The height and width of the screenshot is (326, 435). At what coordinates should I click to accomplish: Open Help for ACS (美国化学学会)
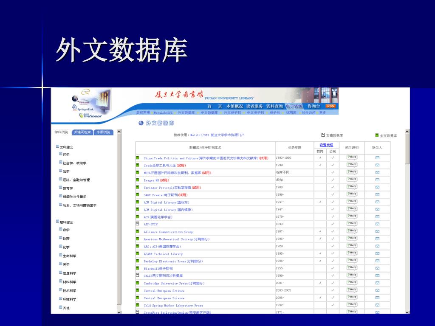tap(352, 216)
